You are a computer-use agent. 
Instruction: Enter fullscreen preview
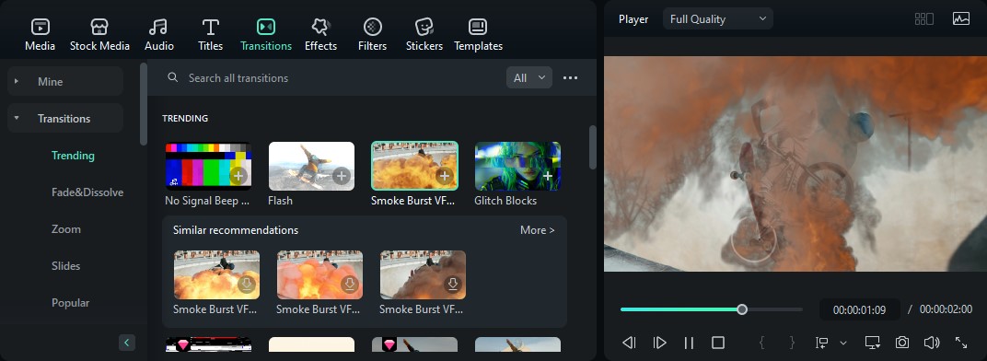pos(961,343)
